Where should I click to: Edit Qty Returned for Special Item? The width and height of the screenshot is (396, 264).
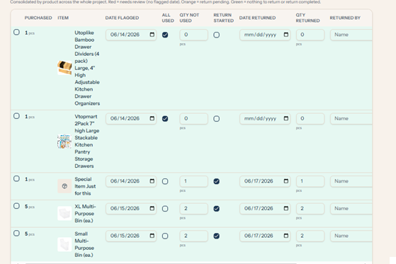pos(310,181)
